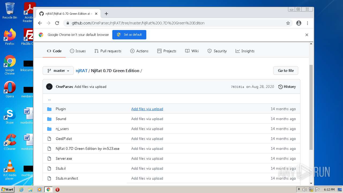Open the Stub.il file
343x193 pixels.
pos(61,168)
